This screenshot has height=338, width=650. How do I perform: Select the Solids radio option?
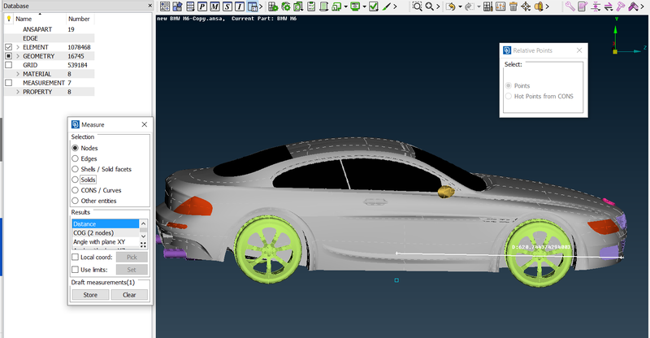[75, 180]
